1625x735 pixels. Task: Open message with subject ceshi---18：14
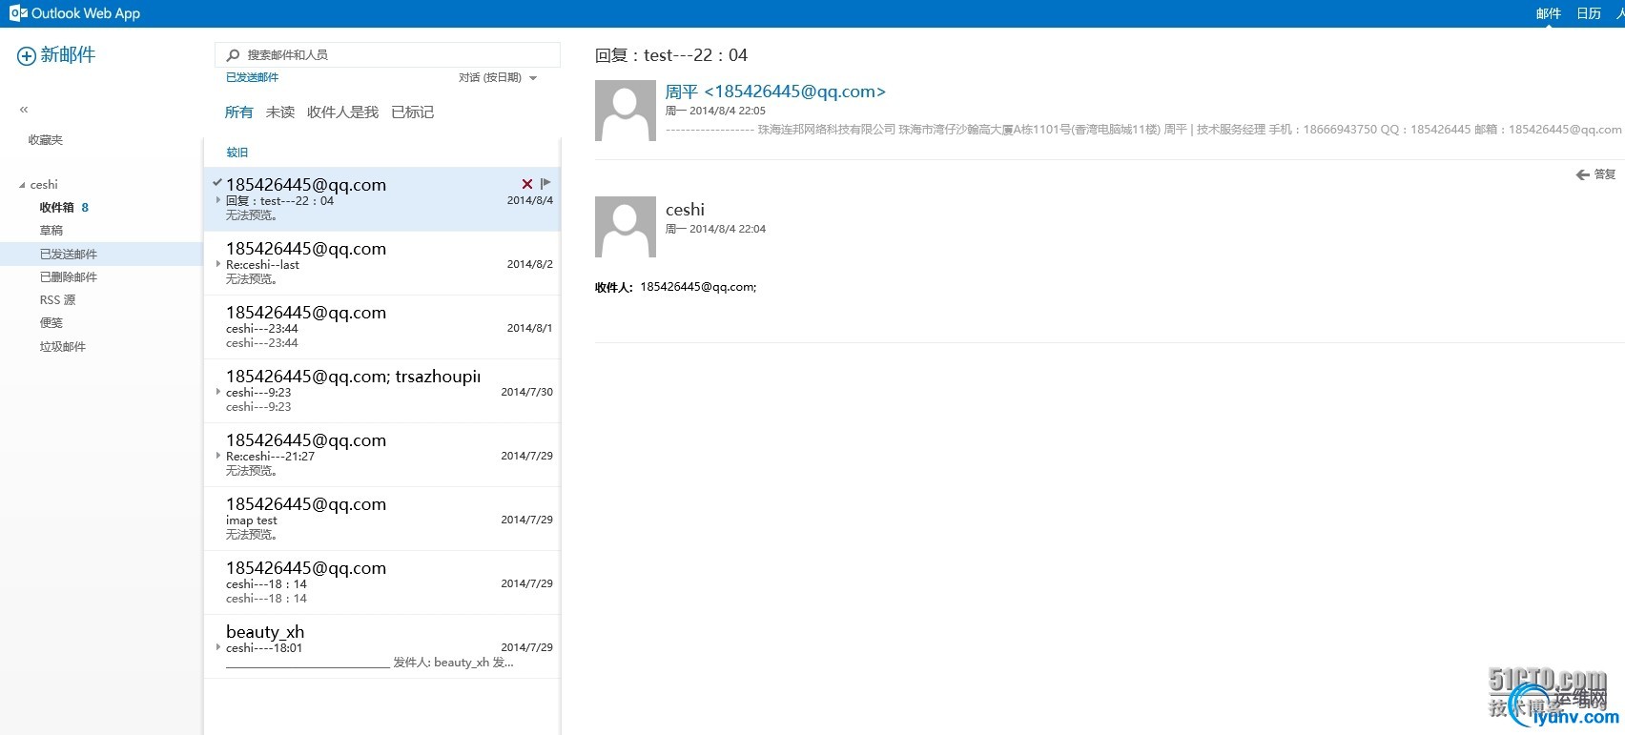[x=382, y=582]
